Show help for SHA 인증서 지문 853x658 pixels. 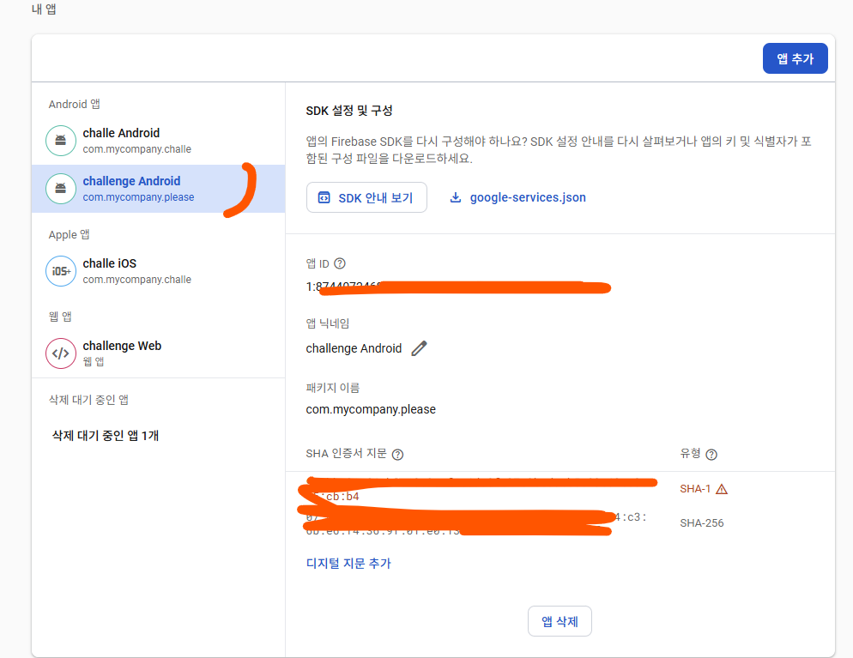[397, 455]
